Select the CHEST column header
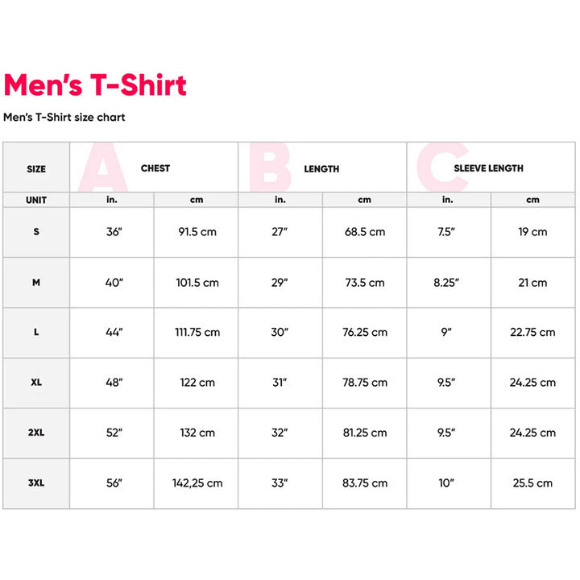 (x=155, y=168)
